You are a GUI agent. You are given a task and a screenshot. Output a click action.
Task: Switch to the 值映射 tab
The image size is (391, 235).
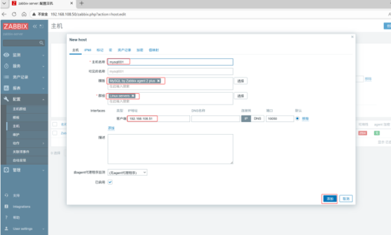point(154,50)
